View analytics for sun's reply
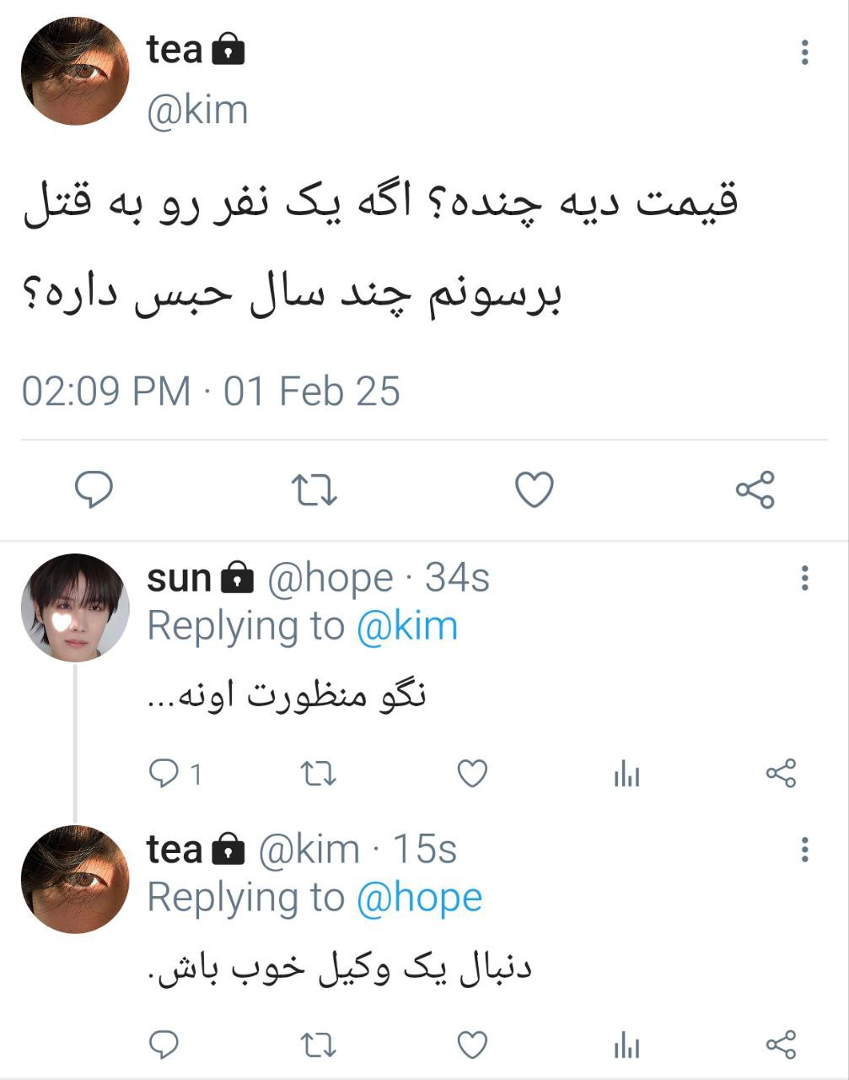 point(626,773)
